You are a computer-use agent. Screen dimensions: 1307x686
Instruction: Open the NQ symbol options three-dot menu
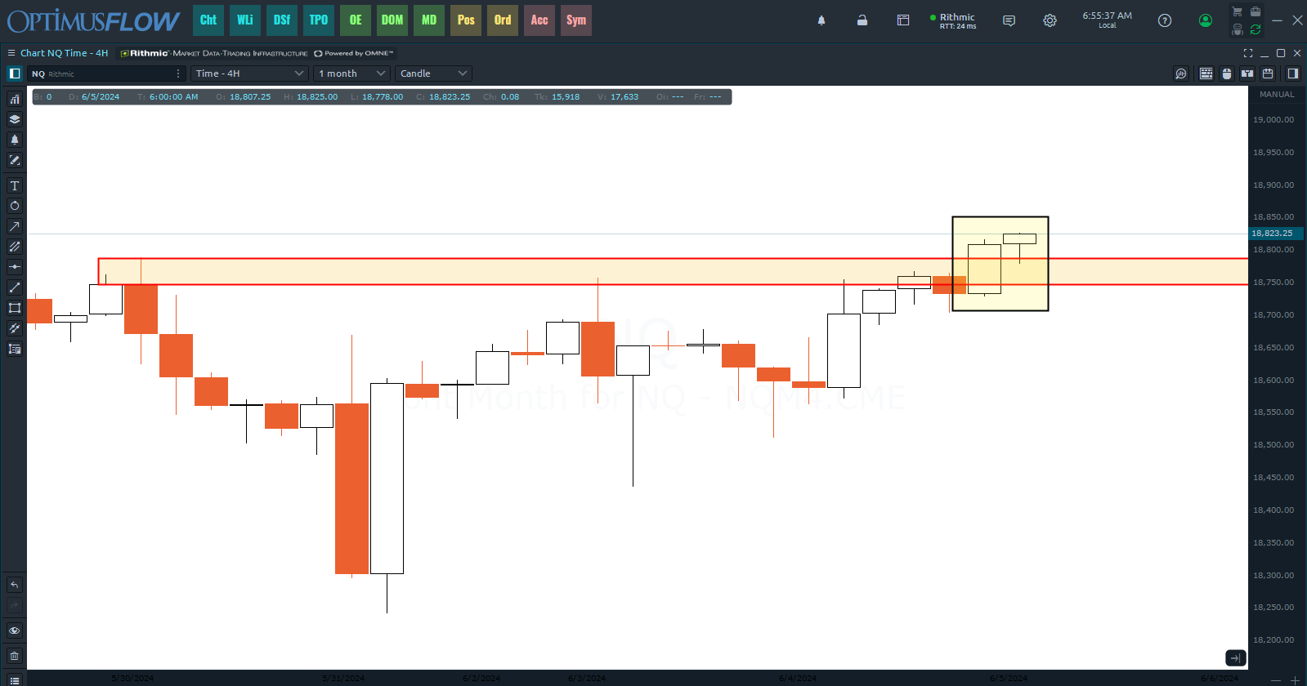tap(178, 73)
